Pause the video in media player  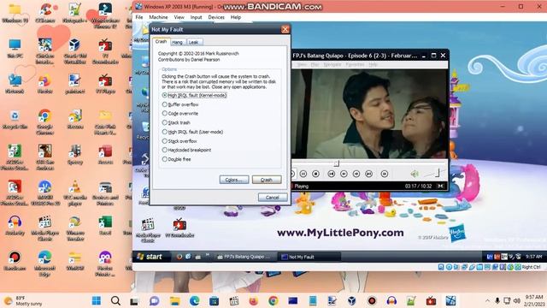[303, 174]
